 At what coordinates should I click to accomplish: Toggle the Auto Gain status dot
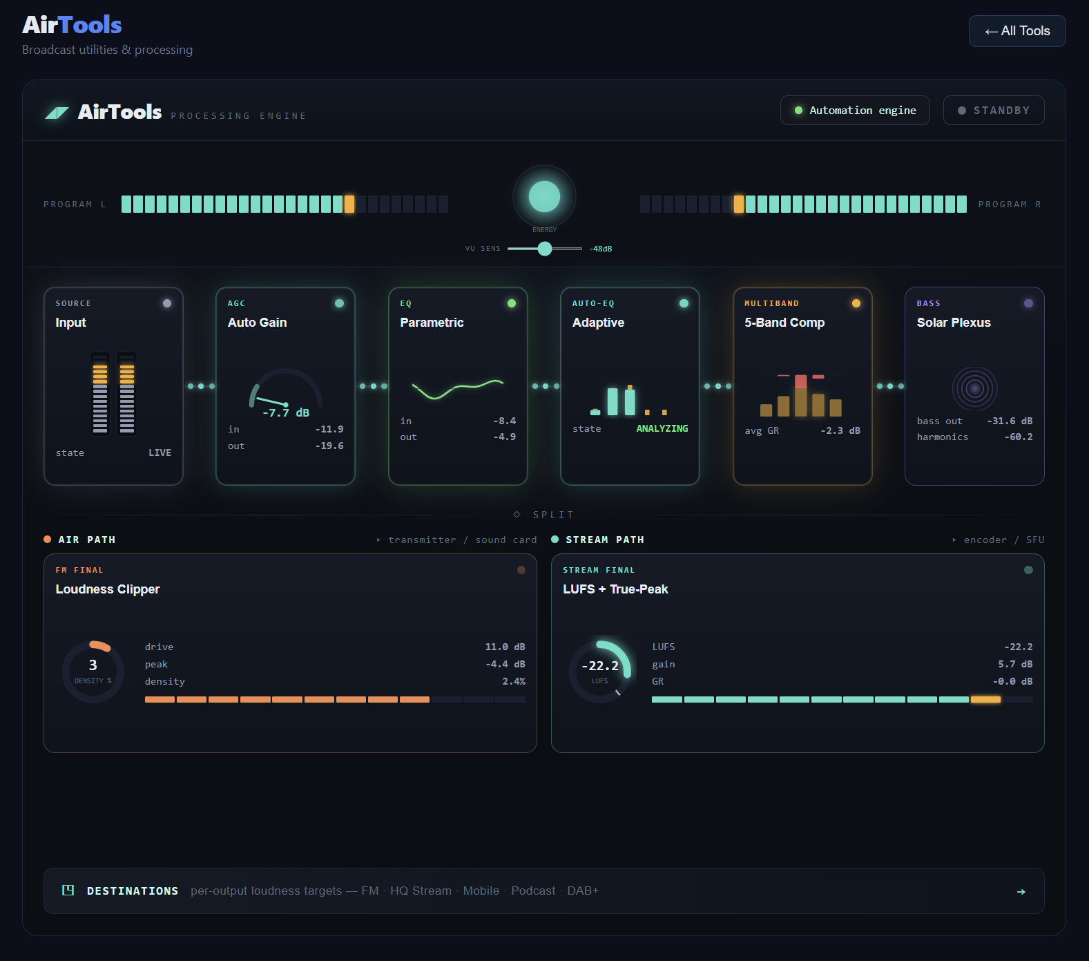coord(339,303)
